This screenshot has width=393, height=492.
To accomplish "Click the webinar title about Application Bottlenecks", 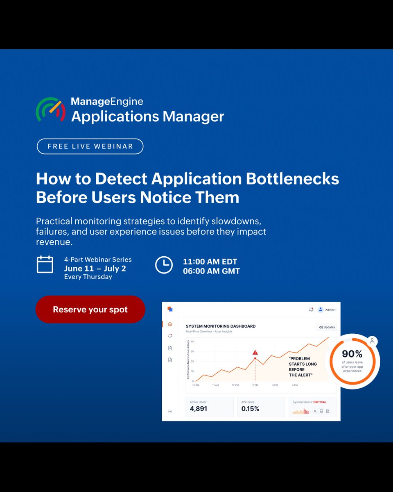I will pyautogui.click(x=187, y=188).
